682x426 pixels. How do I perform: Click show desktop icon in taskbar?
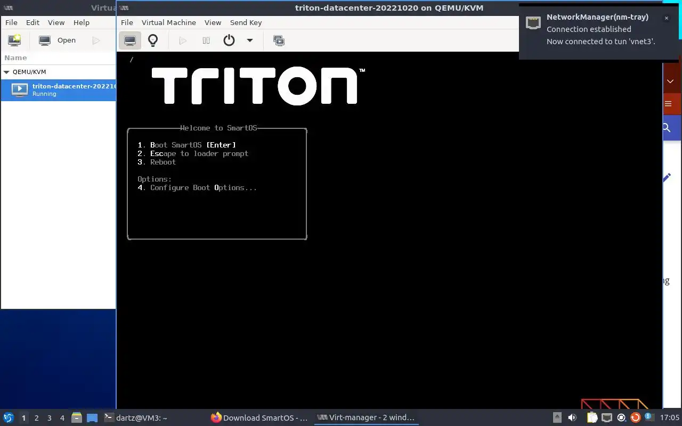coord(92,417)
